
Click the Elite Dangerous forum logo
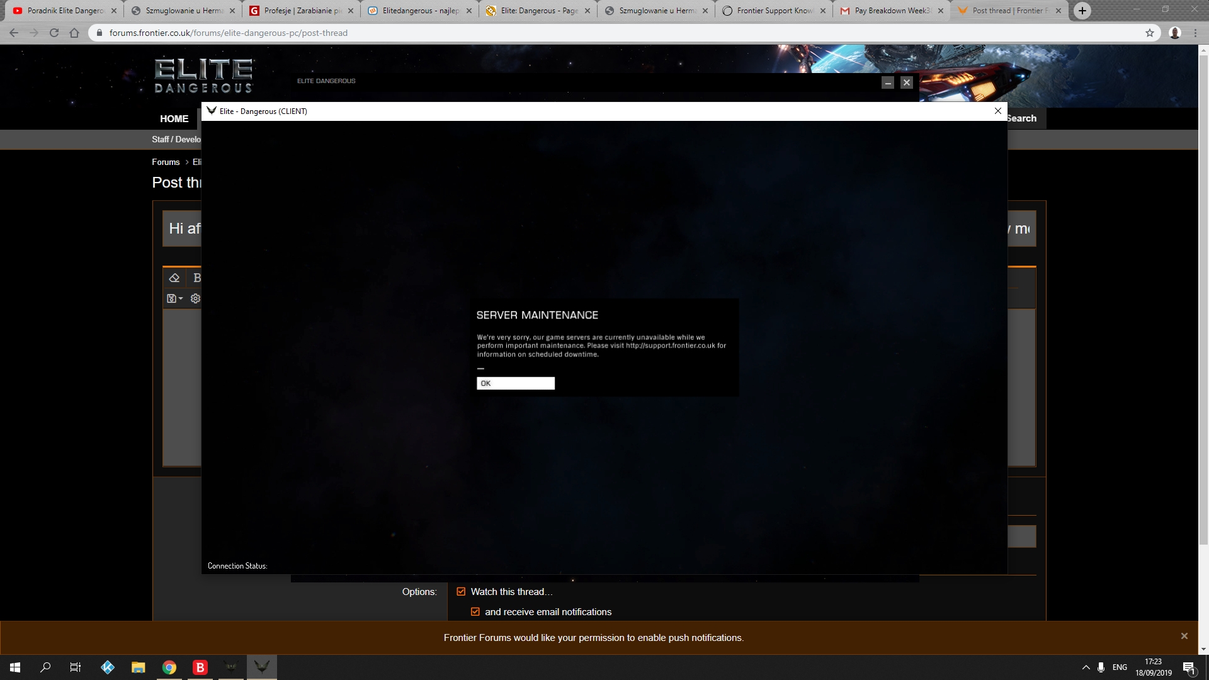click(203, 76)
